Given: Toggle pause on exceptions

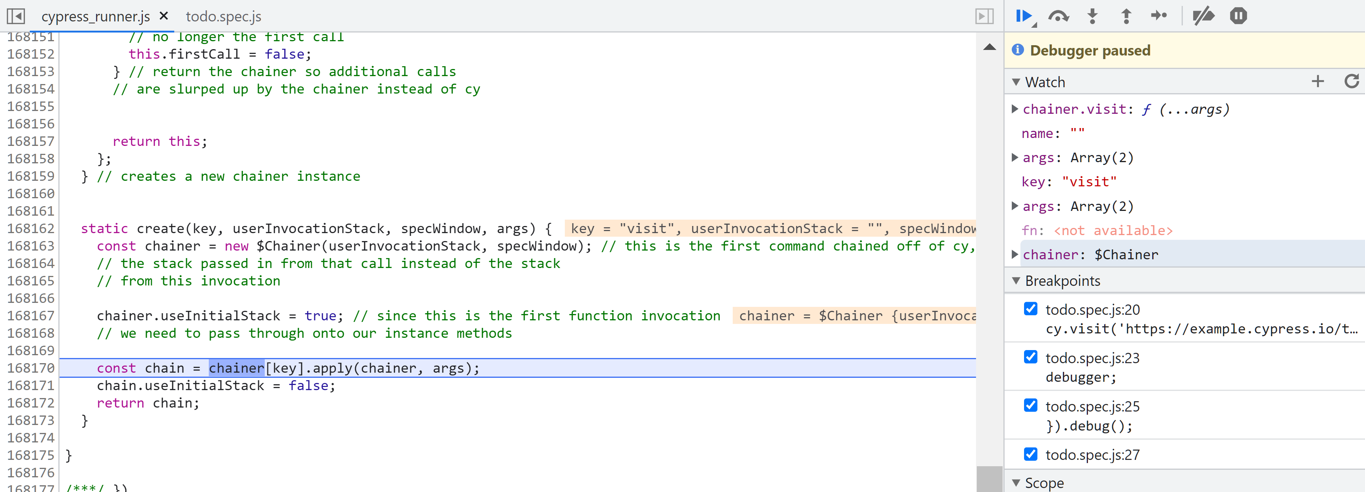Looking at the screenshot, I should point(1238,16).
